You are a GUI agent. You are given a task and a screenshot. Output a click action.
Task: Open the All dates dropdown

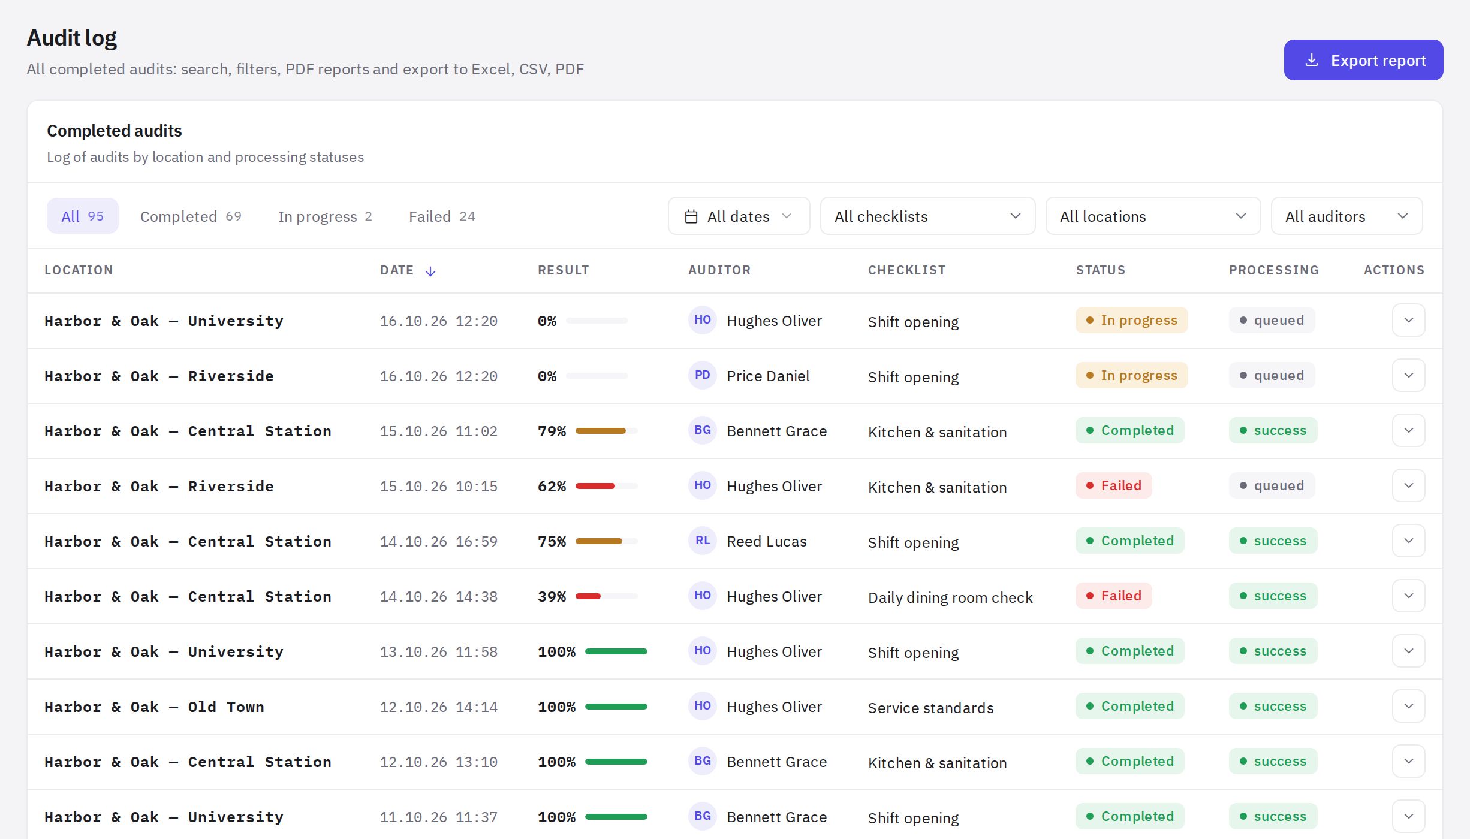click(739, 216)
